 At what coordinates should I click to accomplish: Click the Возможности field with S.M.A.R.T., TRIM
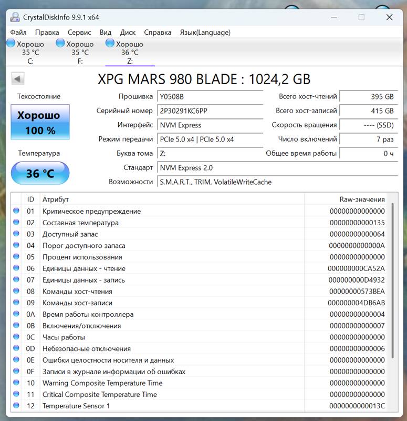[278, 182]
